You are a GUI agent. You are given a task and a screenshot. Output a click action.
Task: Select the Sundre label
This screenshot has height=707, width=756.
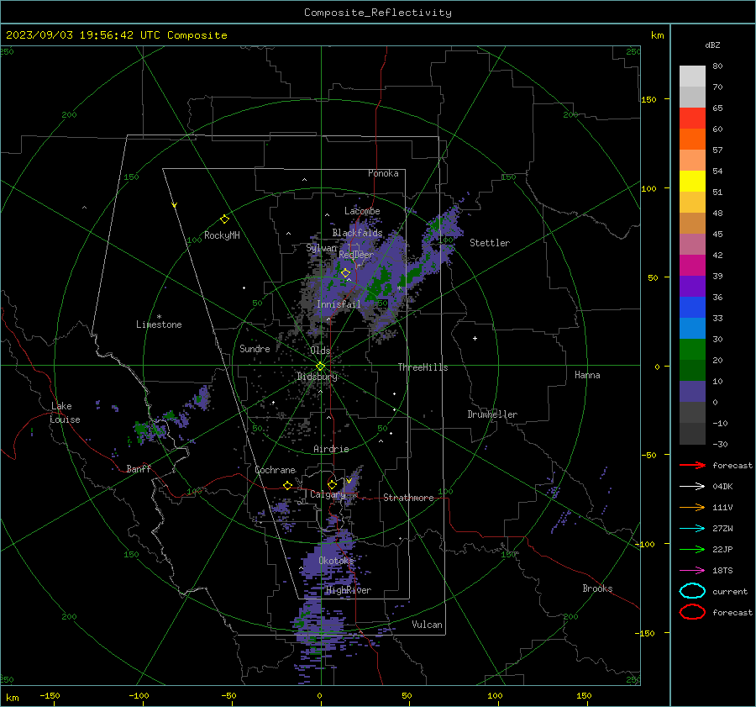[x=255, y=348]
